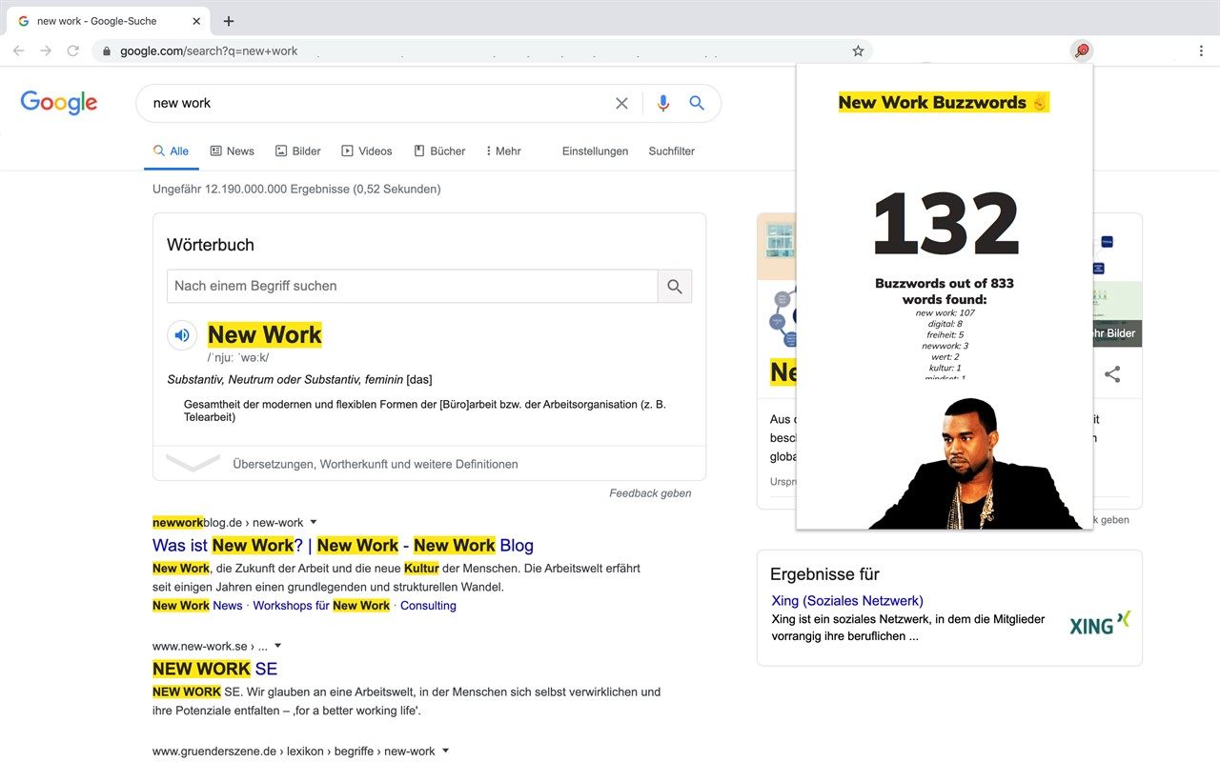Bookmark the page via the star icon
This screenshot has height=762, width=1220.
pos(858,50)
